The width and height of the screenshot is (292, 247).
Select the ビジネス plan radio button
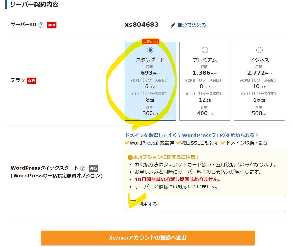pos(259,50)
